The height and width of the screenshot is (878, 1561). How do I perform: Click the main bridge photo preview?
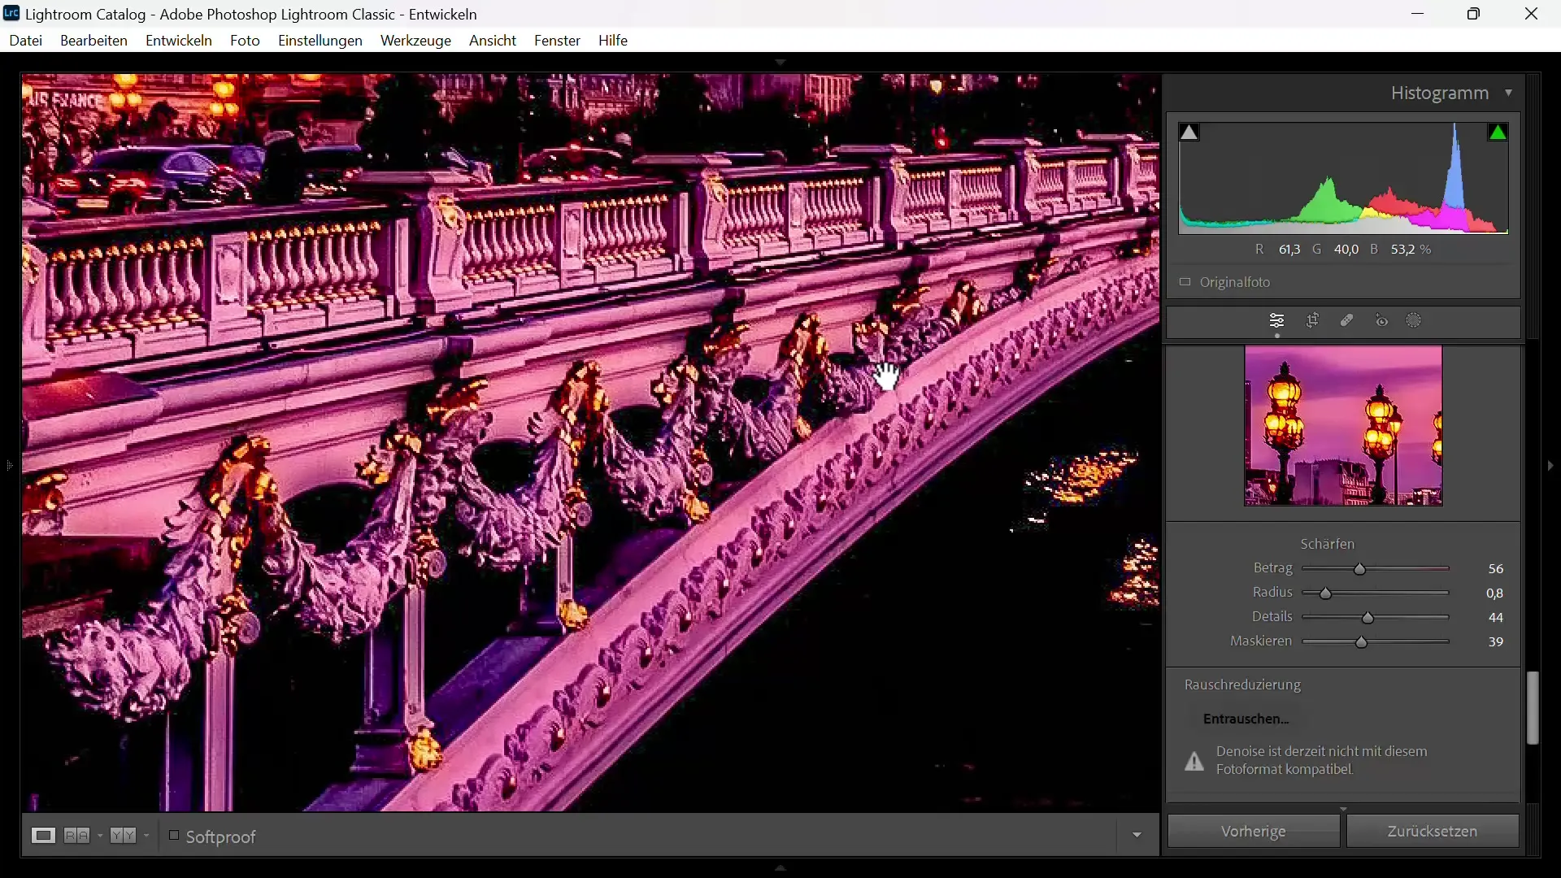591,443
